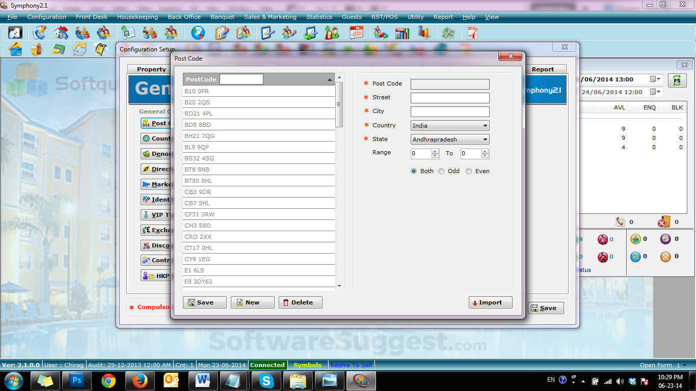Screen dimensions: 696x391
Task: Click the City input field
Action: (450, 112)
